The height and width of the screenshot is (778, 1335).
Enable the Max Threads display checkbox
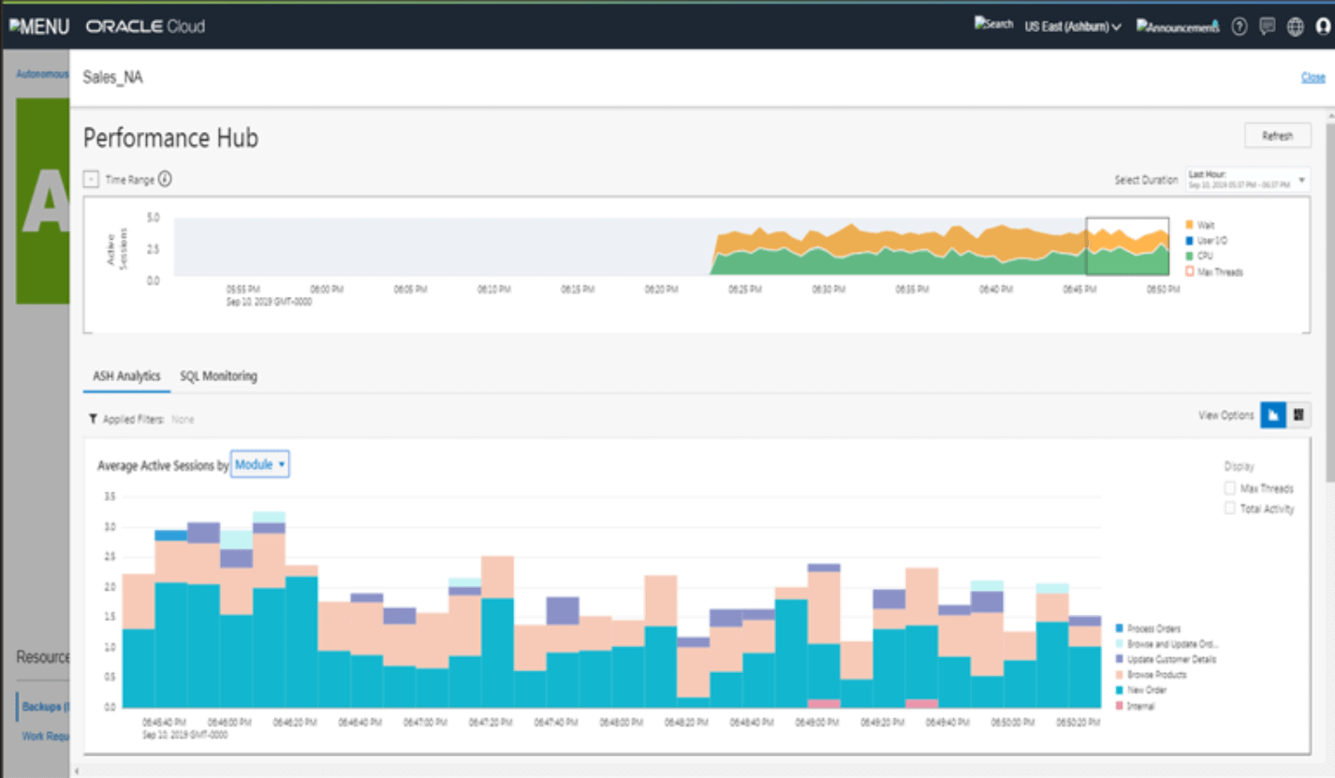pos(1231,488)
